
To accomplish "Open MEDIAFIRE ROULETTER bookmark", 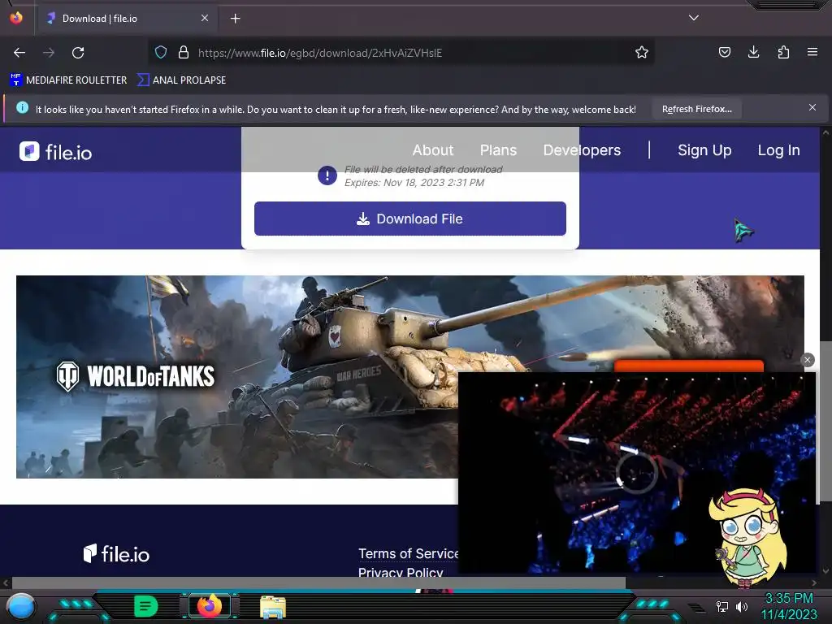I will click(x=69, y=80).
